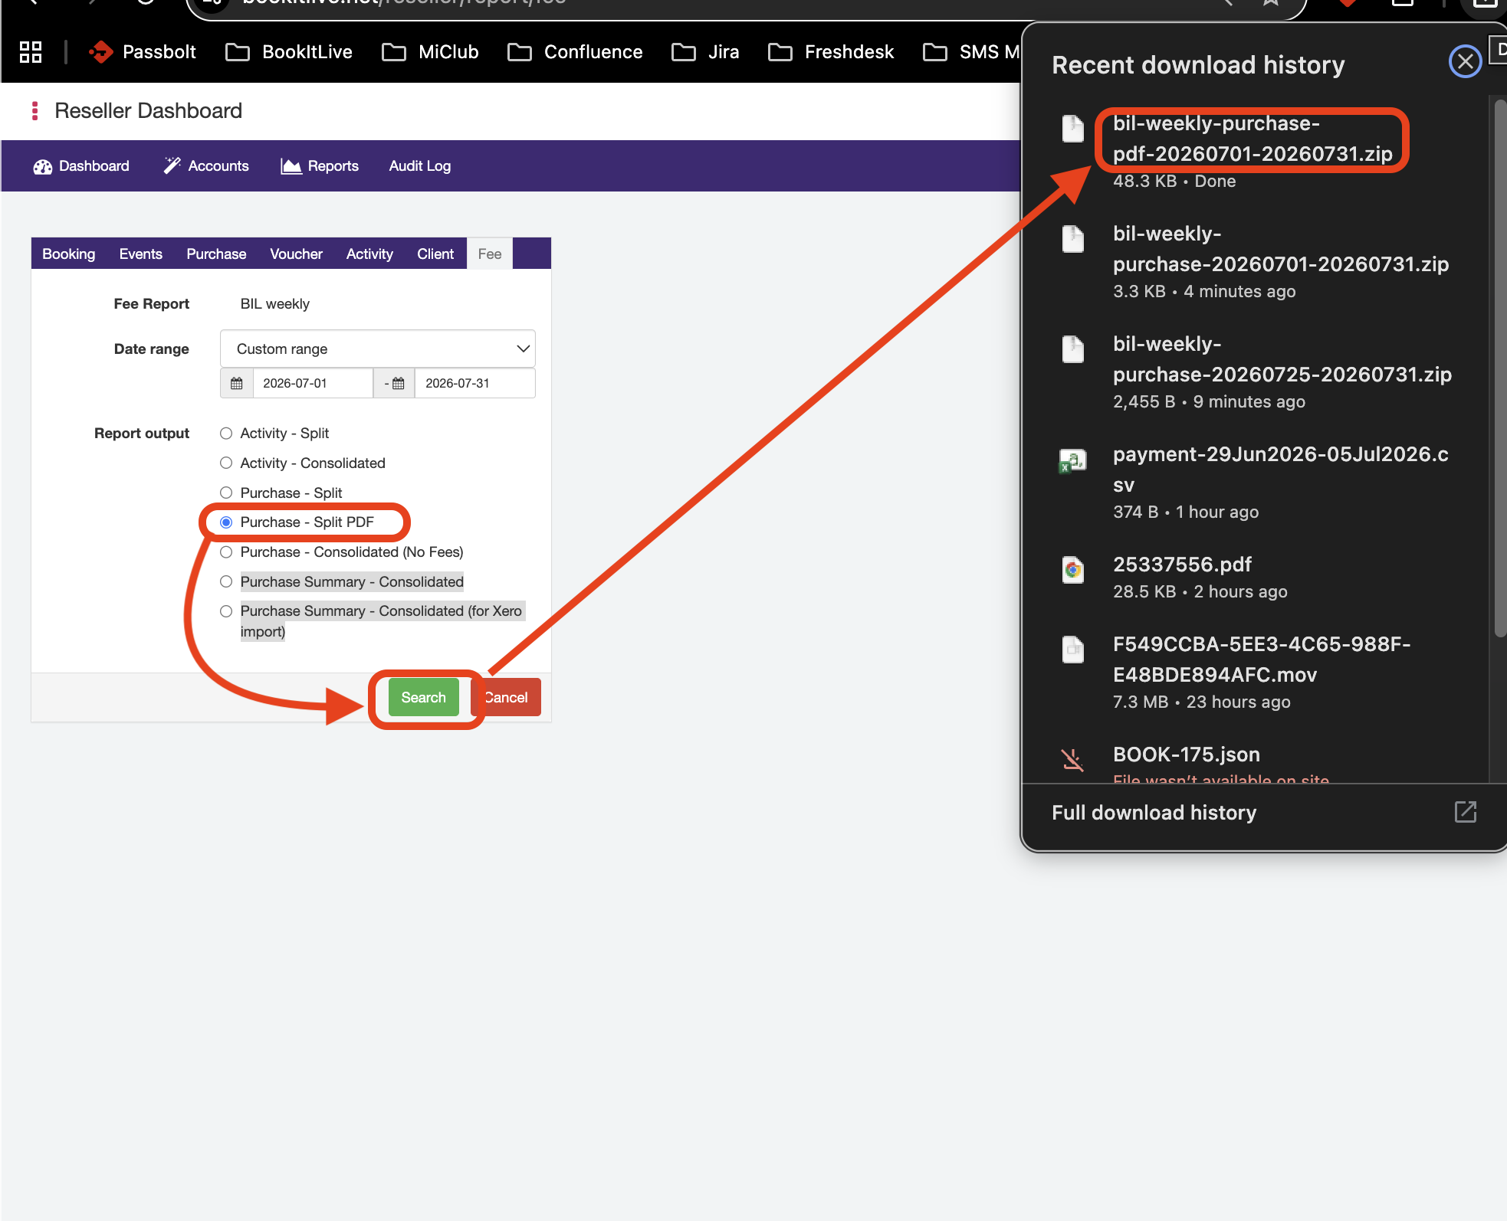The image size is (1507, 1221).
Task: Select Purchase Summary for Xero import option
Action: [x=226, y=611]
